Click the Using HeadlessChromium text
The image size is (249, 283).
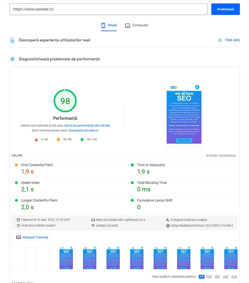click(202, 226)
